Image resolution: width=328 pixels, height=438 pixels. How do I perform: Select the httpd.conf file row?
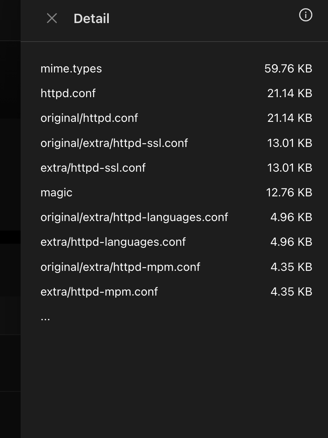tap(176, 93)
